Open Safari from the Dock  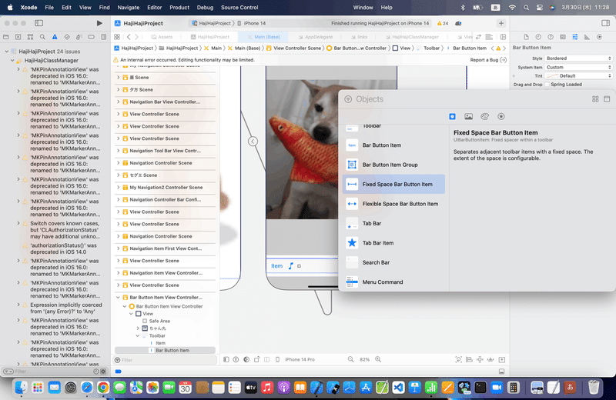(87, 388)
